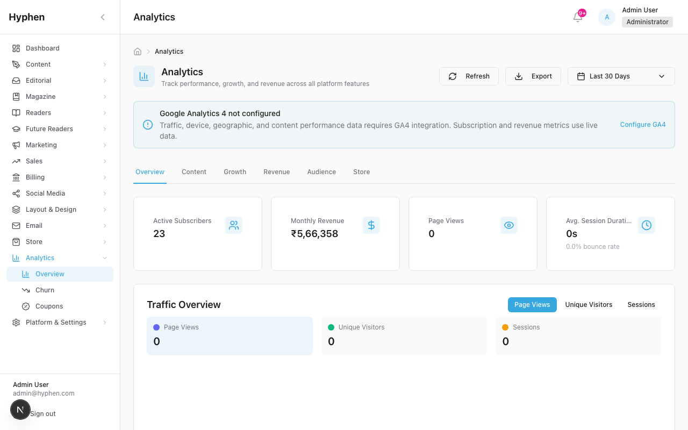Click the Future Readers graduation cap icon
This screenshot has height=430, width=688.
(x=16, y=129)
